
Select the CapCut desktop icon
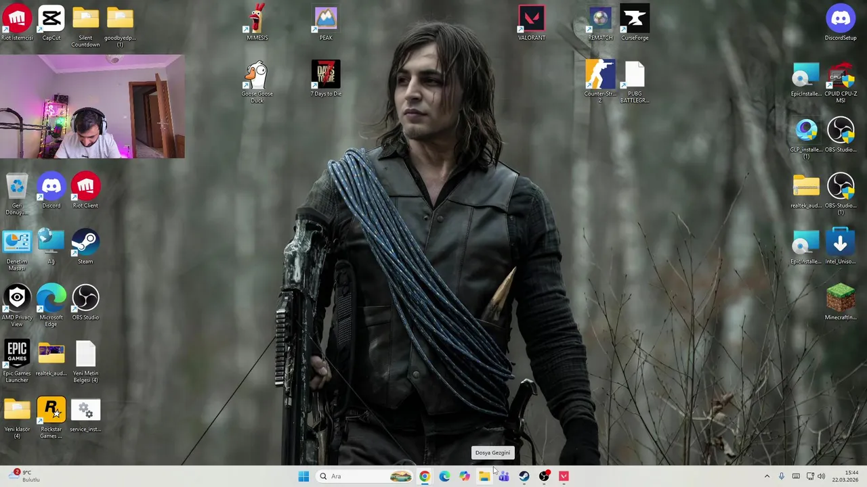coord(51,23)
